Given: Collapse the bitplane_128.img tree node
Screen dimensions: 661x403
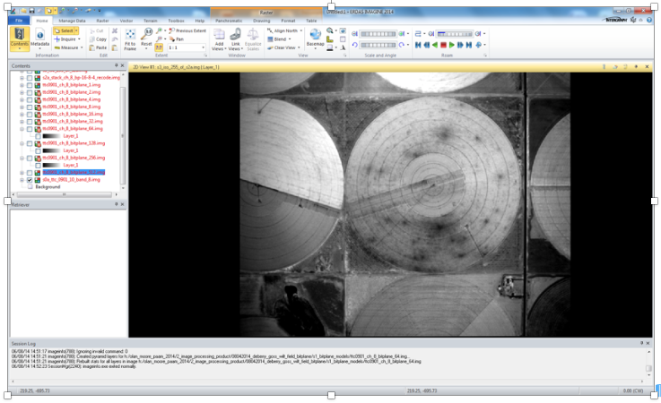Looking at the screenshot, I should [x=22, y=143].
